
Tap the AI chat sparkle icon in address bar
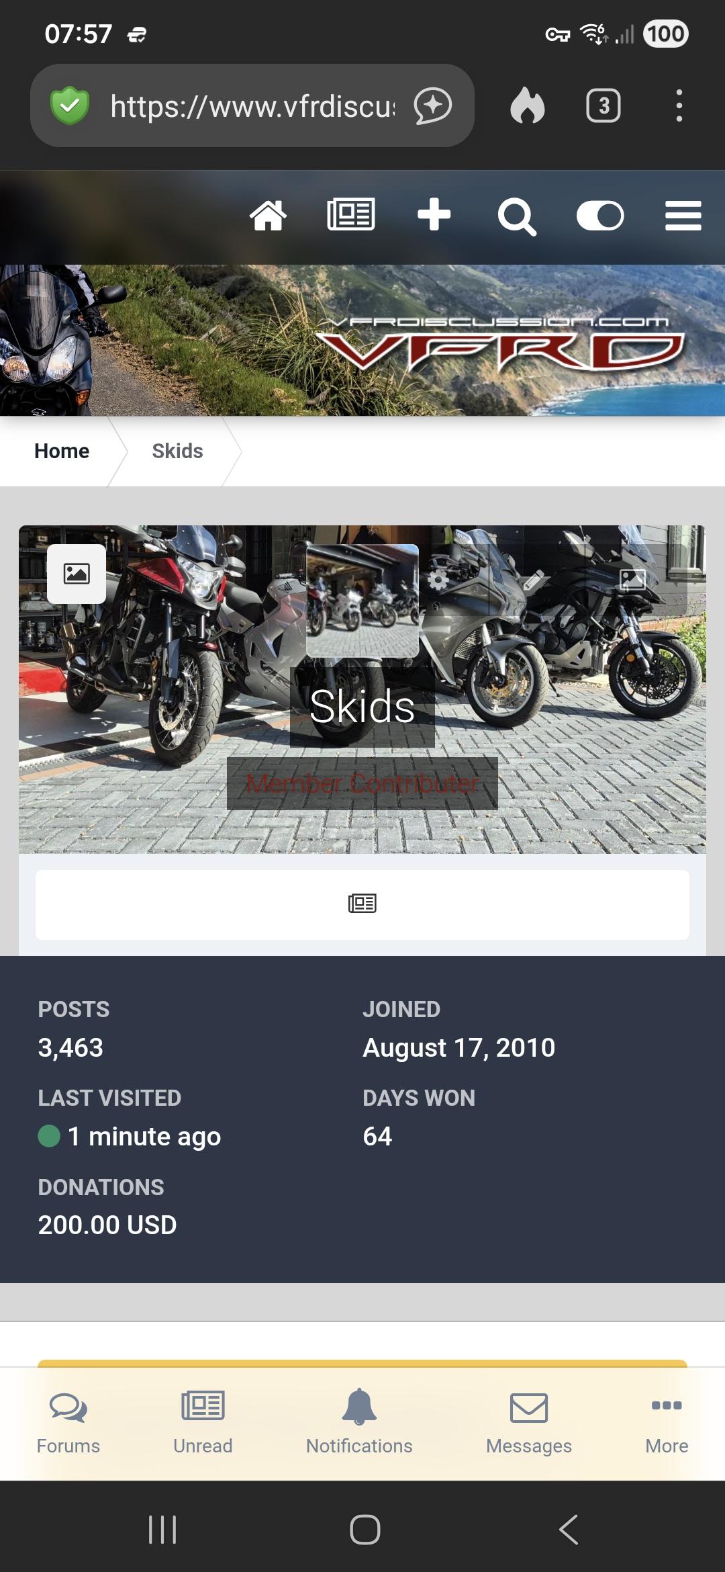[x=432, y=105]
